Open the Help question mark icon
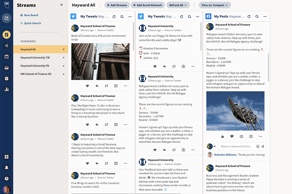 pos(6,179)
